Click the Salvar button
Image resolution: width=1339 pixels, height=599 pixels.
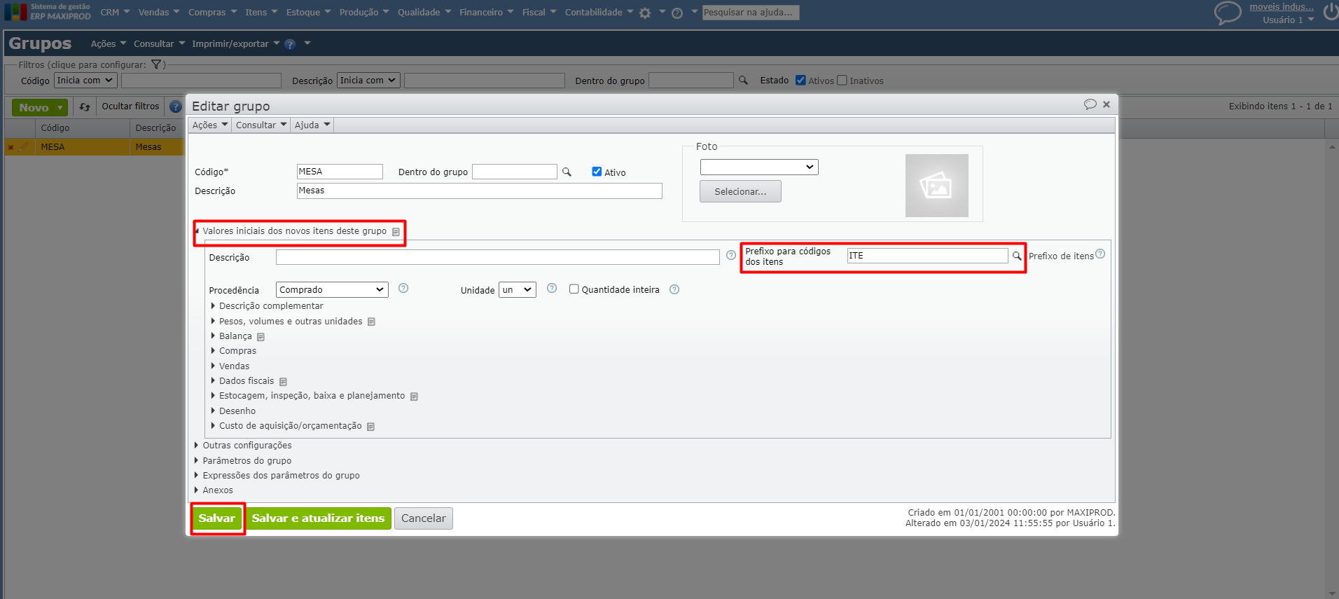click(x=216, y=518)
